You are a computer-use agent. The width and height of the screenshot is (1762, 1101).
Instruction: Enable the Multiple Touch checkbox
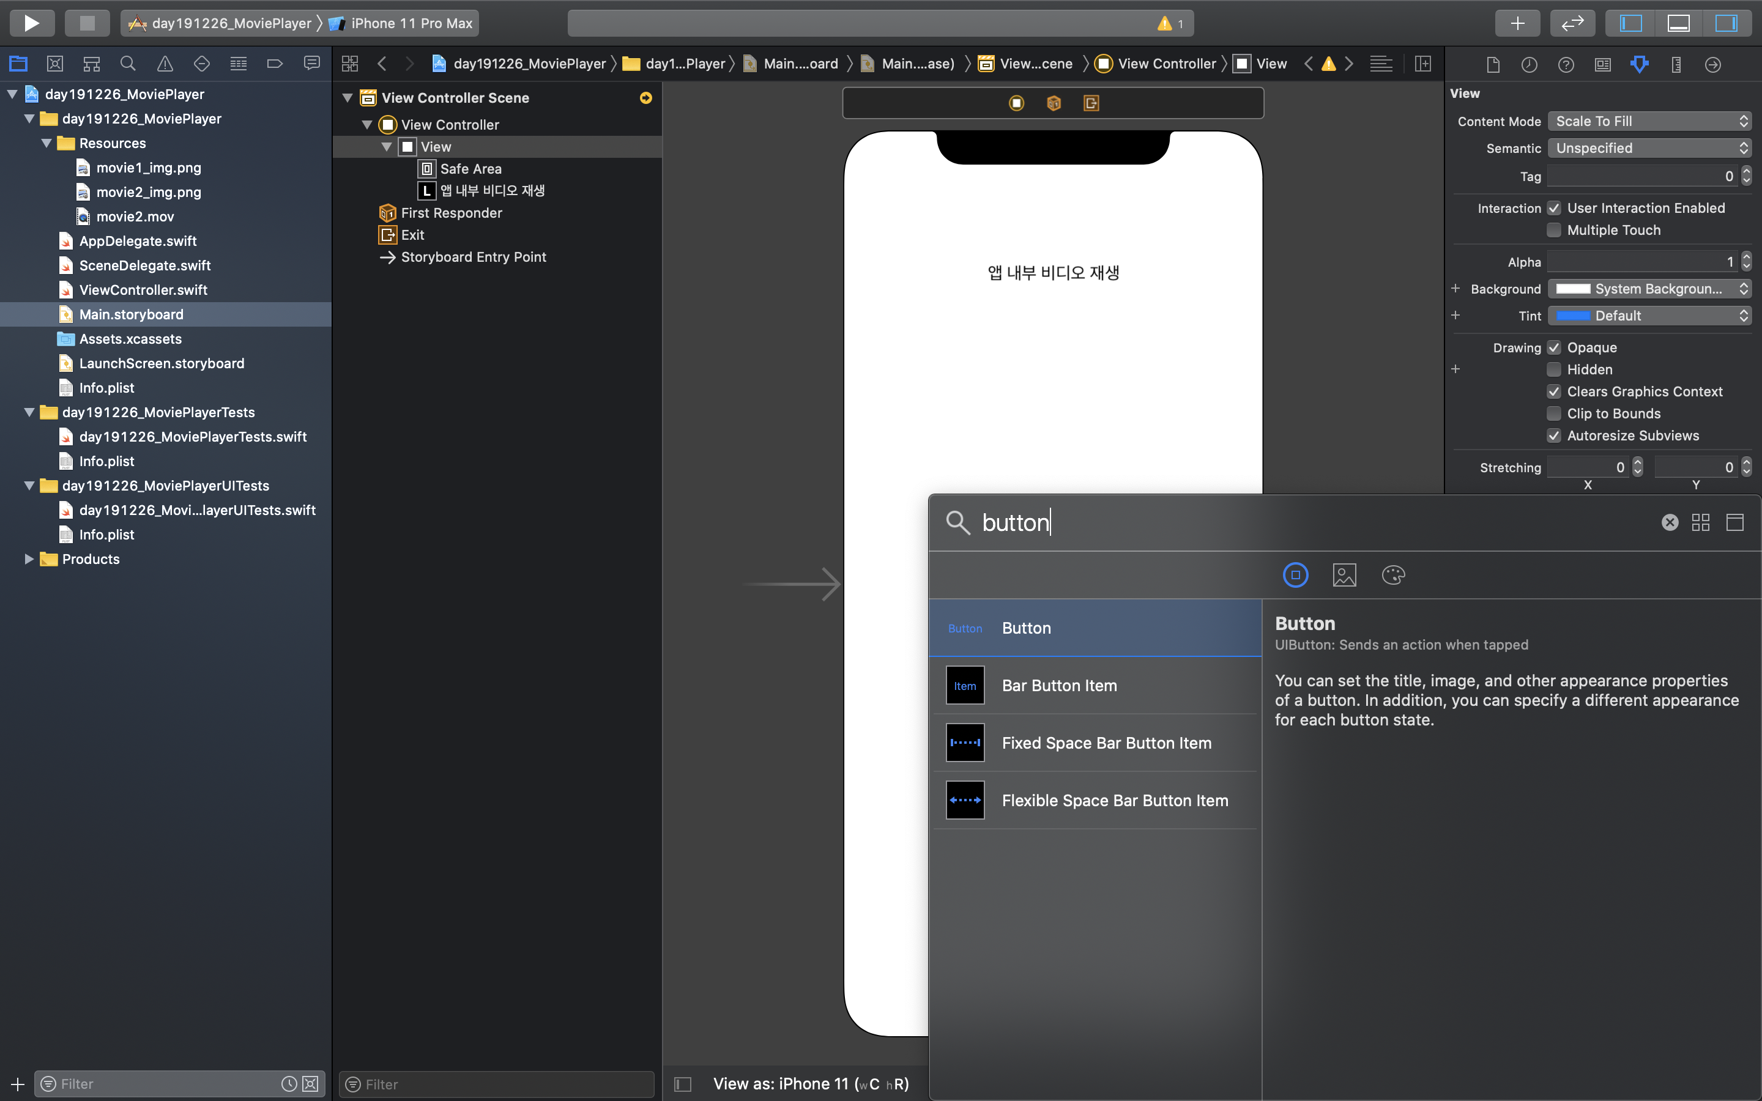click(1554, 230)
